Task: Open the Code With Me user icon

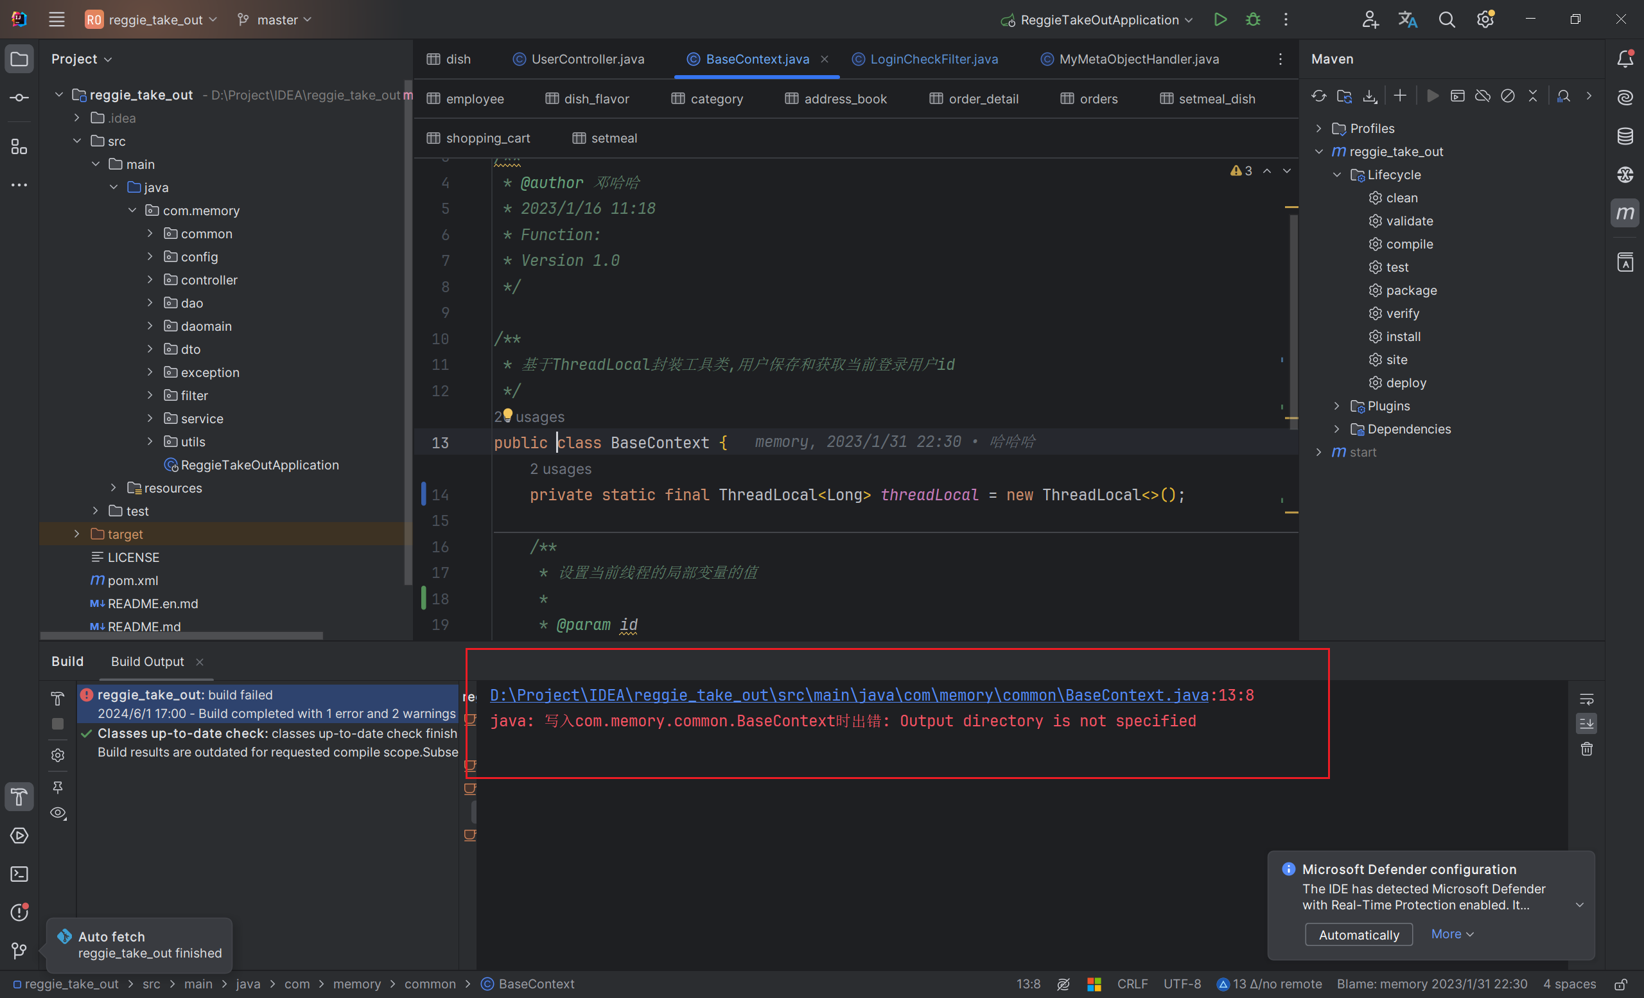Action: pyautogui.click(x=1369, y=19)
